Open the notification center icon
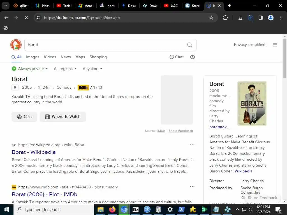Screen dimensions: 287x215 (278, 209)
